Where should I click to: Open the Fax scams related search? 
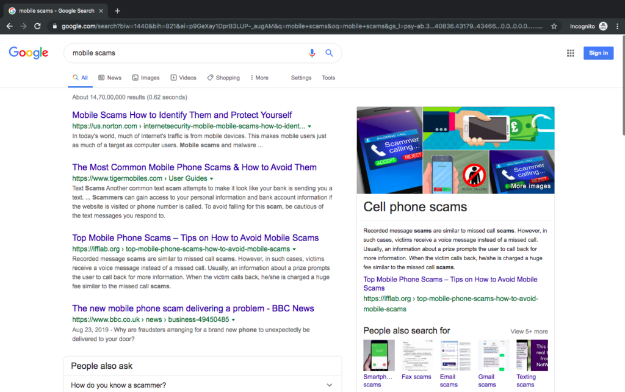click(x=416, y=360)
